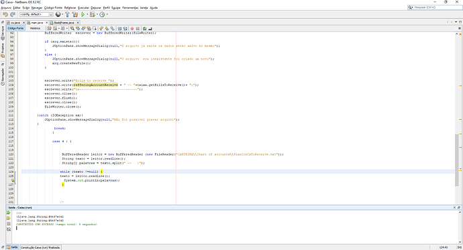
Task: Click the Find Next Occurrence icon
Action: pyautogui.click(x=83, y=28)
